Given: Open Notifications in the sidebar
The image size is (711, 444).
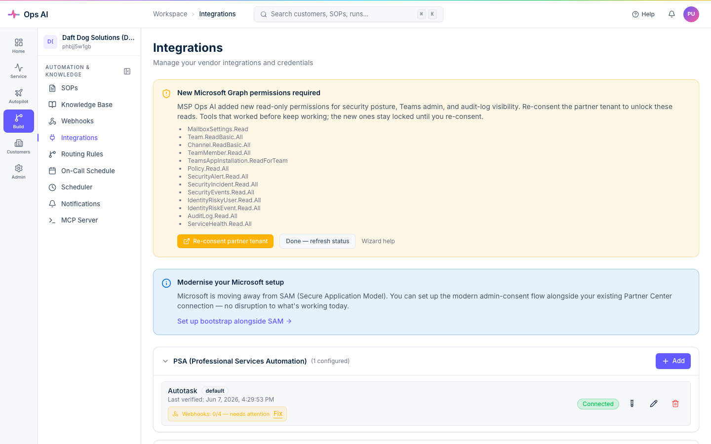Looking at the screenshot, I should [x=89, y=204].
